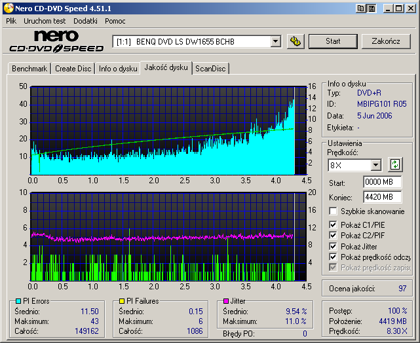The width and height of the screenshot is (420, 343).
Task: Open the Dodatki menu
Action: pyautogui.click(x=85, y=21)
